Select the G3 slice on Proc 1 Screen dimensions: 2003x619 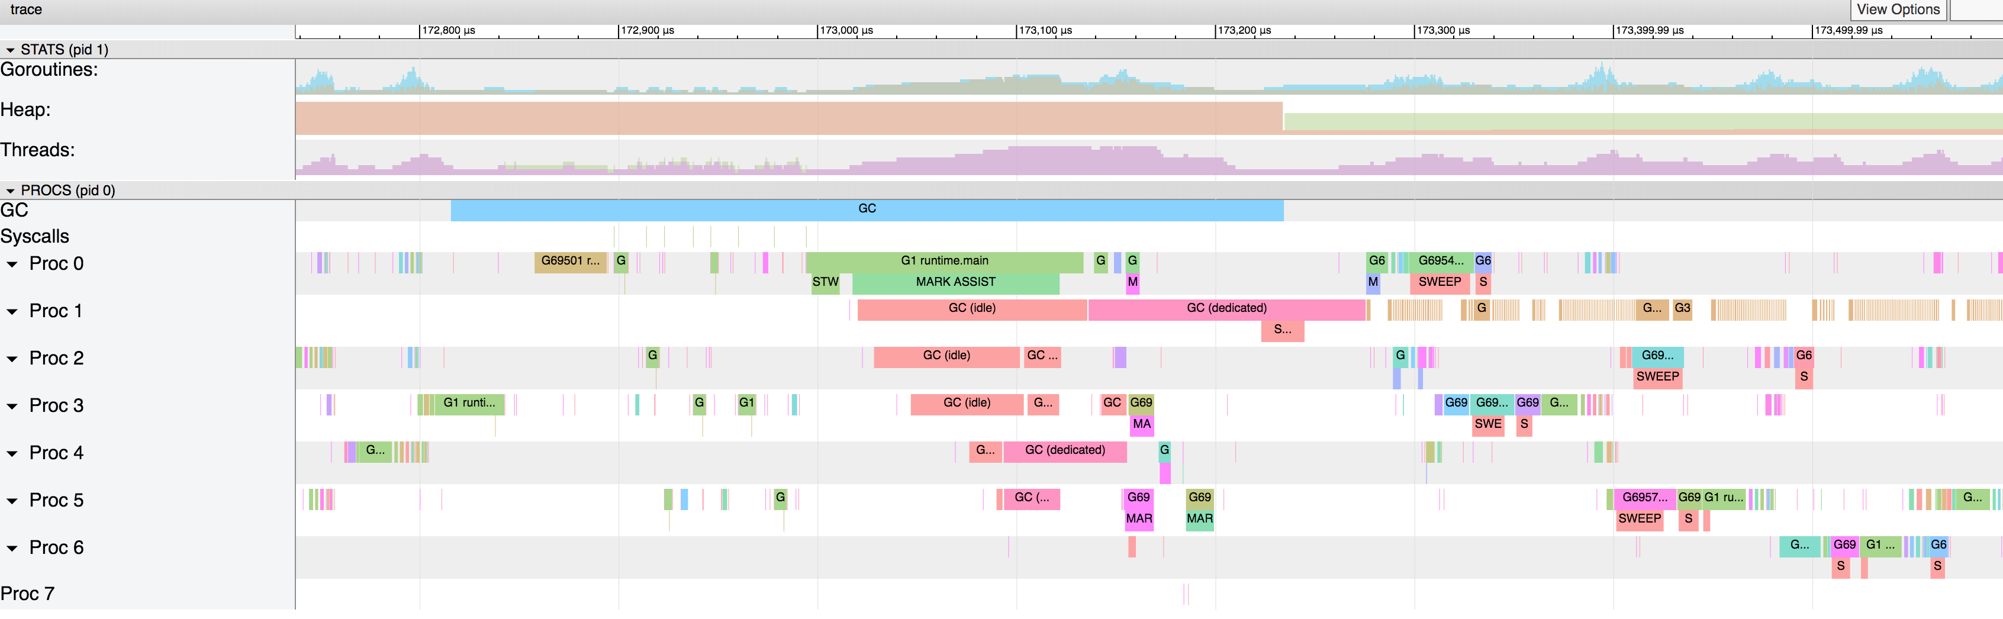[1683, 309]
